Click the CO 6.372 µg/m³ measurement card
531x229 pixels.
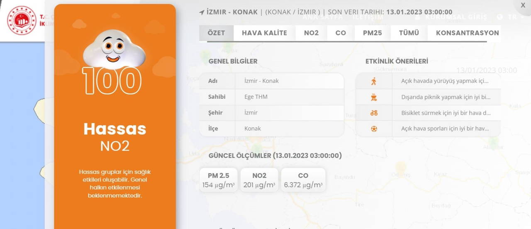coord(303,180)
